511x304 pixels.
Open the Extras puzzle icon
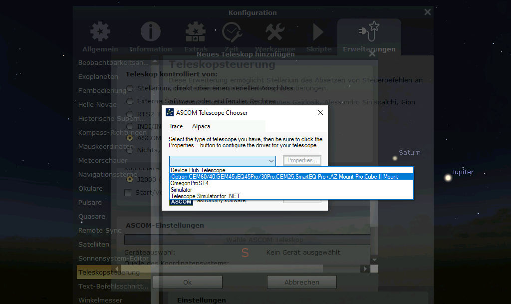pyautogui.click(x=196, y=32)
